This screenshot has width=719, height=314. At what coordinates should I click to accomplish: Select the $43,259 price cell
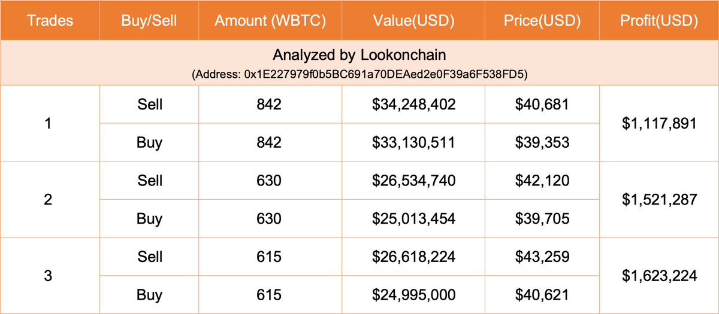pos(542,257)
